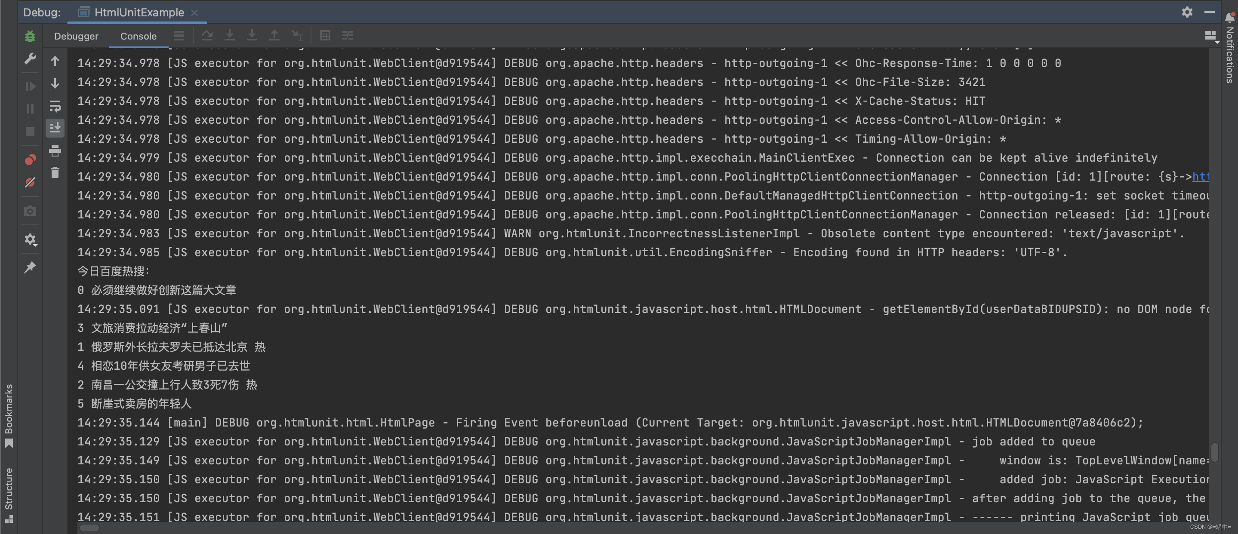The width and height of the screenshot is (1238, 534).
Task: Click the '0 必须继续做好创新这篇大文章' line
Action: pos(157,290)
